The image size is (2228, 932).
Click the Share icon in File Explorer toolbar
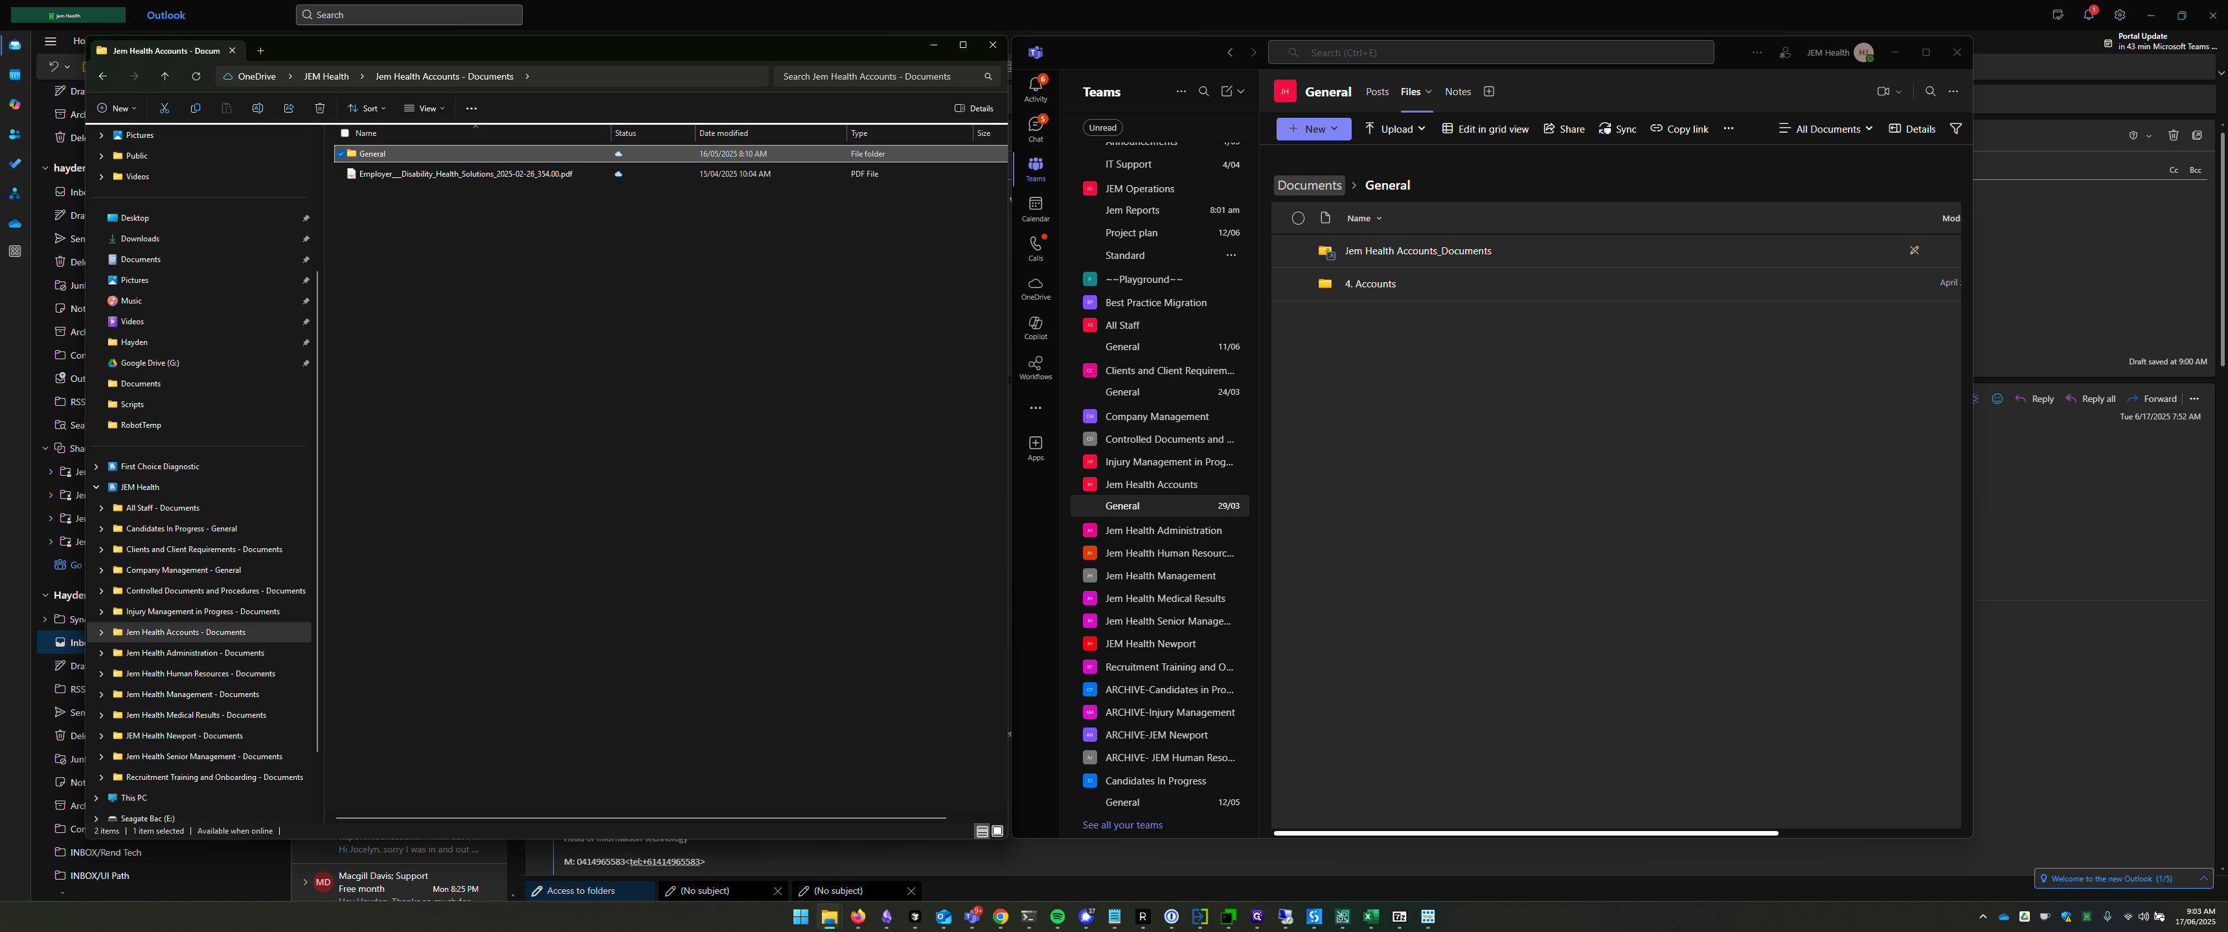point(289,108)
